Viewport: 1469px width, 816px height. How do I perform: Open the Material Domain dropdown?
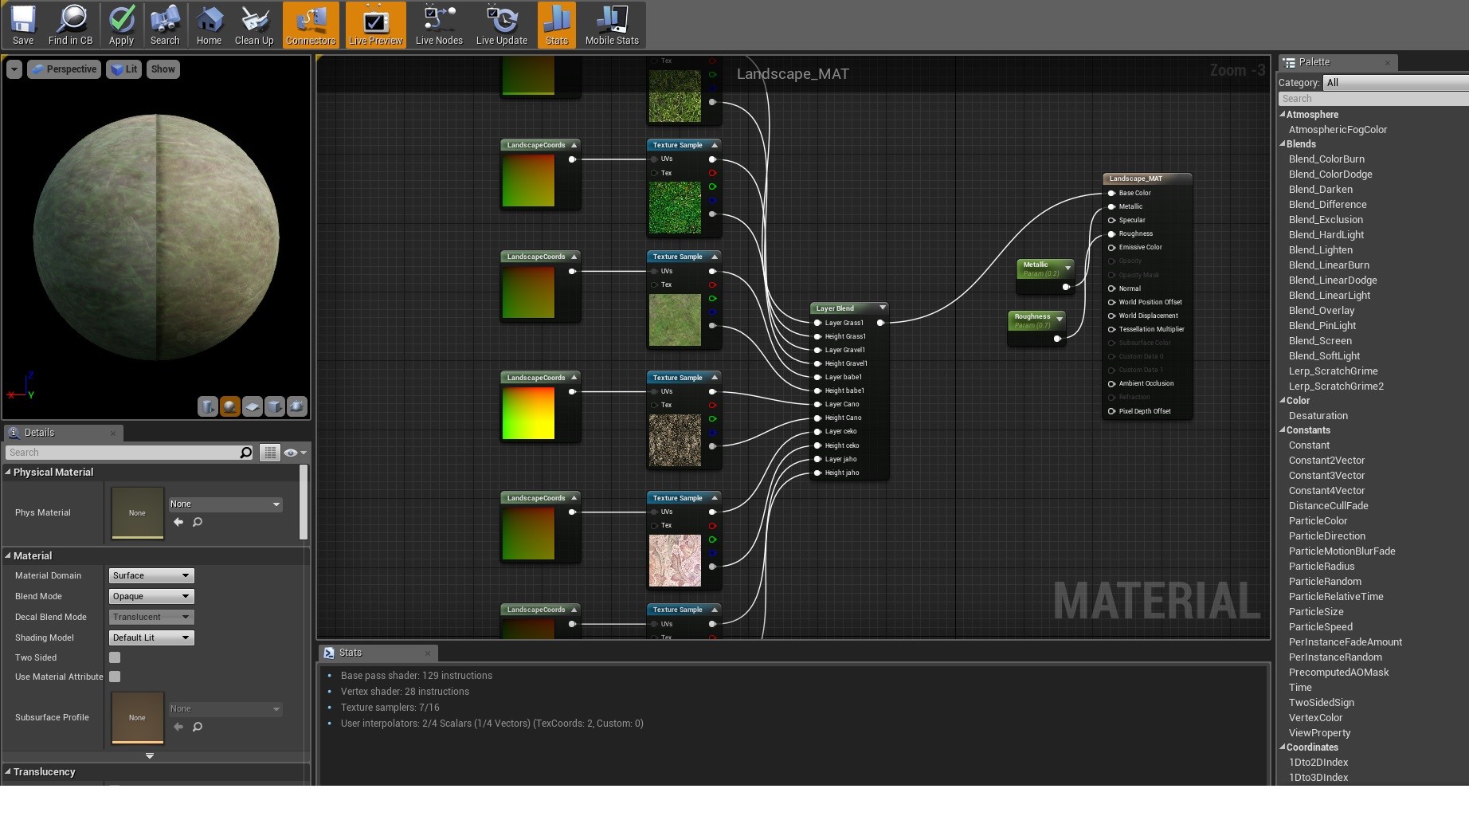point(151,575)
